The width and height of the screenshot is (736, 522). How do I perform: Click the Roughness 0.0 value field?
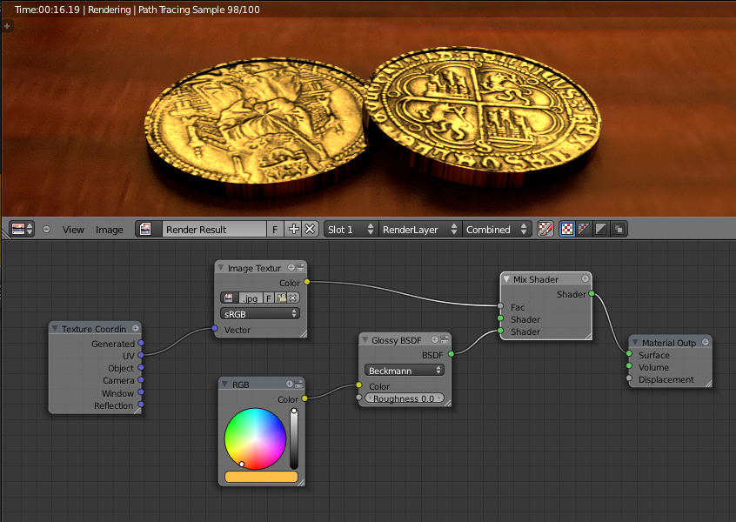click(405, 398)
